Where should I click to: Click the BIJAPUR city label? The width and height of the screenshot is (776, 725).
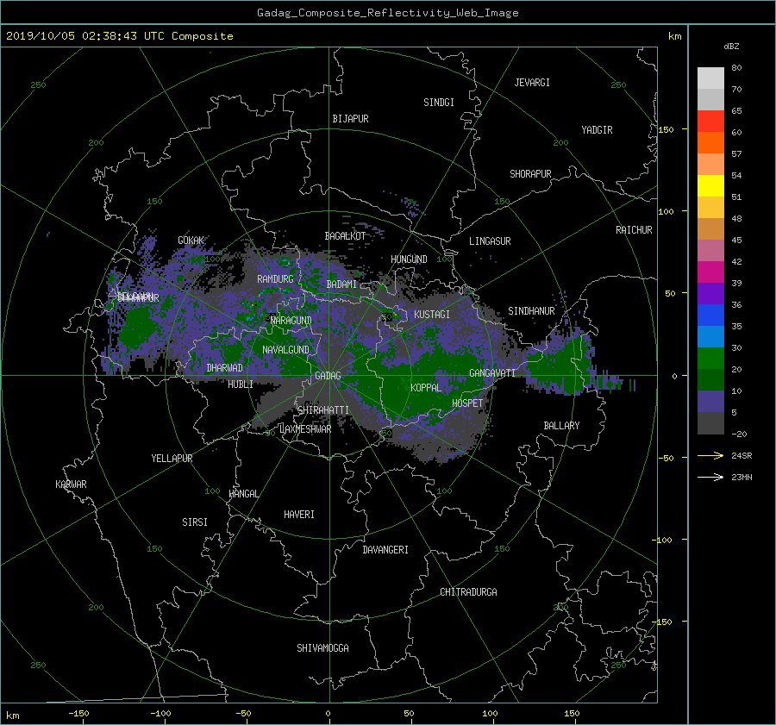[350, 119]
